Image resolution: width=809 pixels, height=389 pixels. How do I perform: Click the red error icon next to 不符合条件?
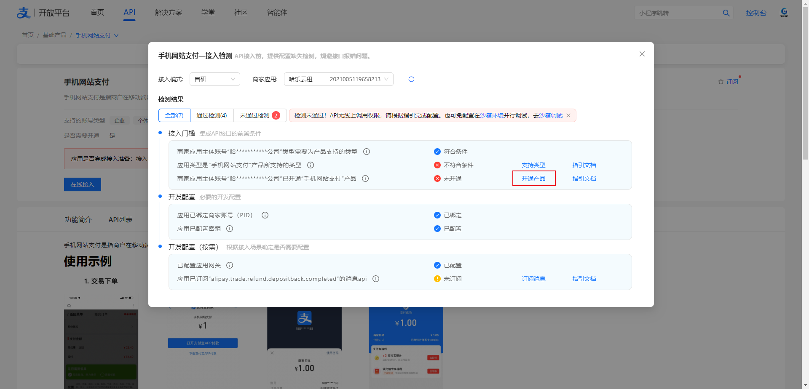click(x=437, y=165)
